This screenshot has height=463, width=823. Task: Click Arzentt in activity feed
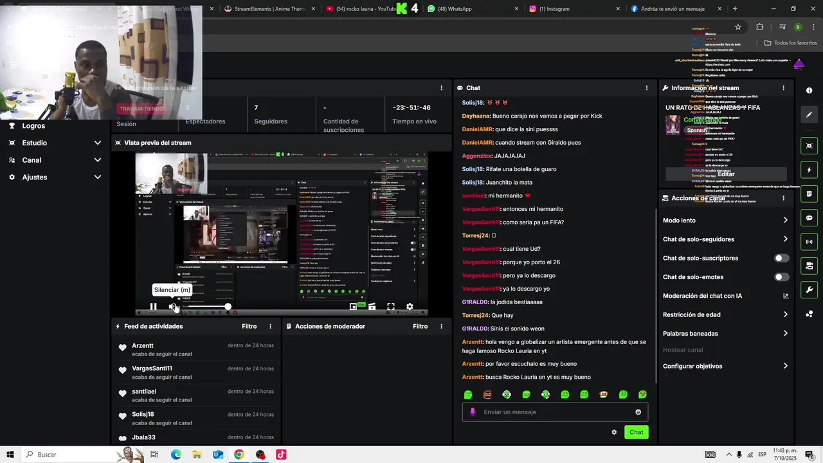[x=143, y=346]
